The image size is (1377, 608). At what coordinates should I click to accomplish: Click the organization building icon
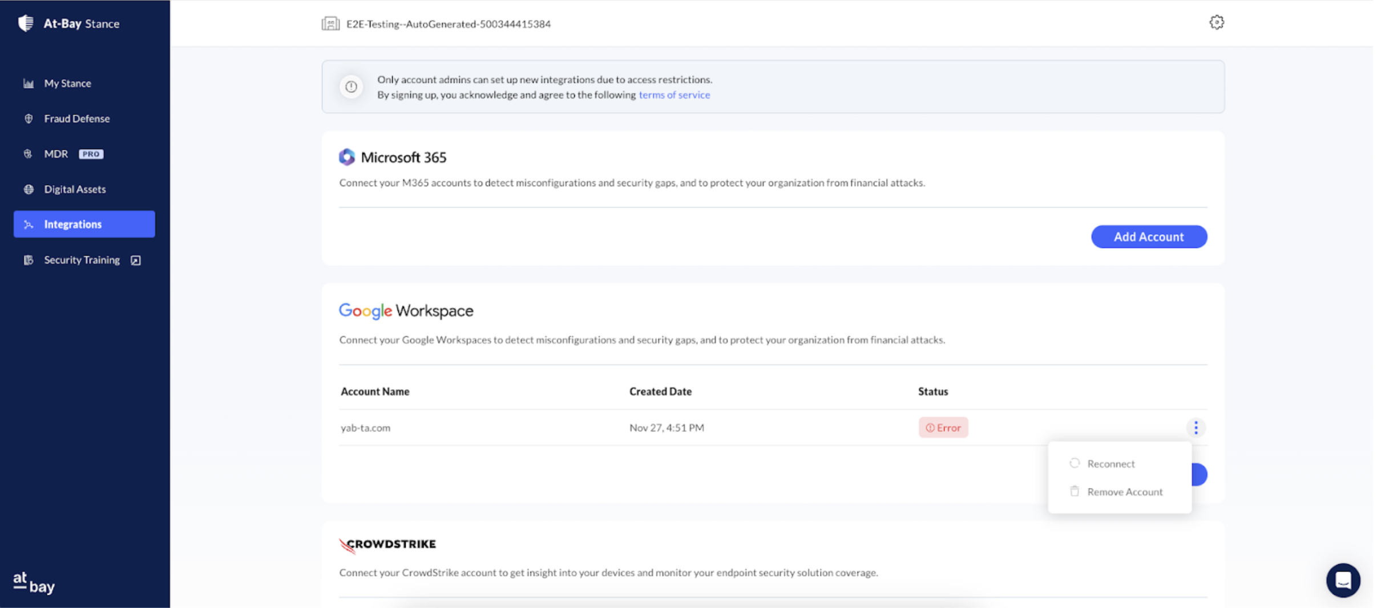click(330, 24)
